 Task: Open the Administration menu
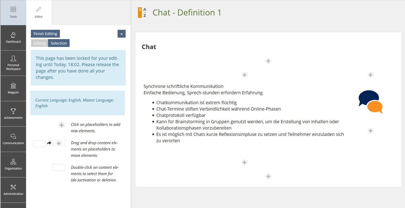[x=13, y=190]
